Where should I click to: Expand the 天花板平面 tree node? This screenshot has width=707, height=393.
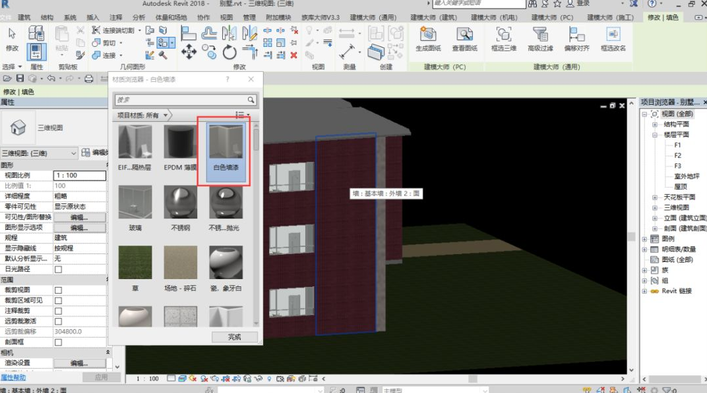click(x=654, y=197)
